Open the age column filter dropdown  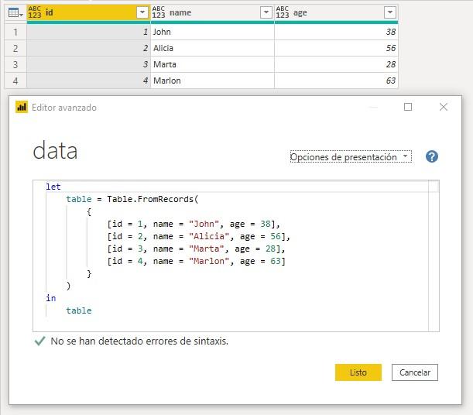coord(390,12)
